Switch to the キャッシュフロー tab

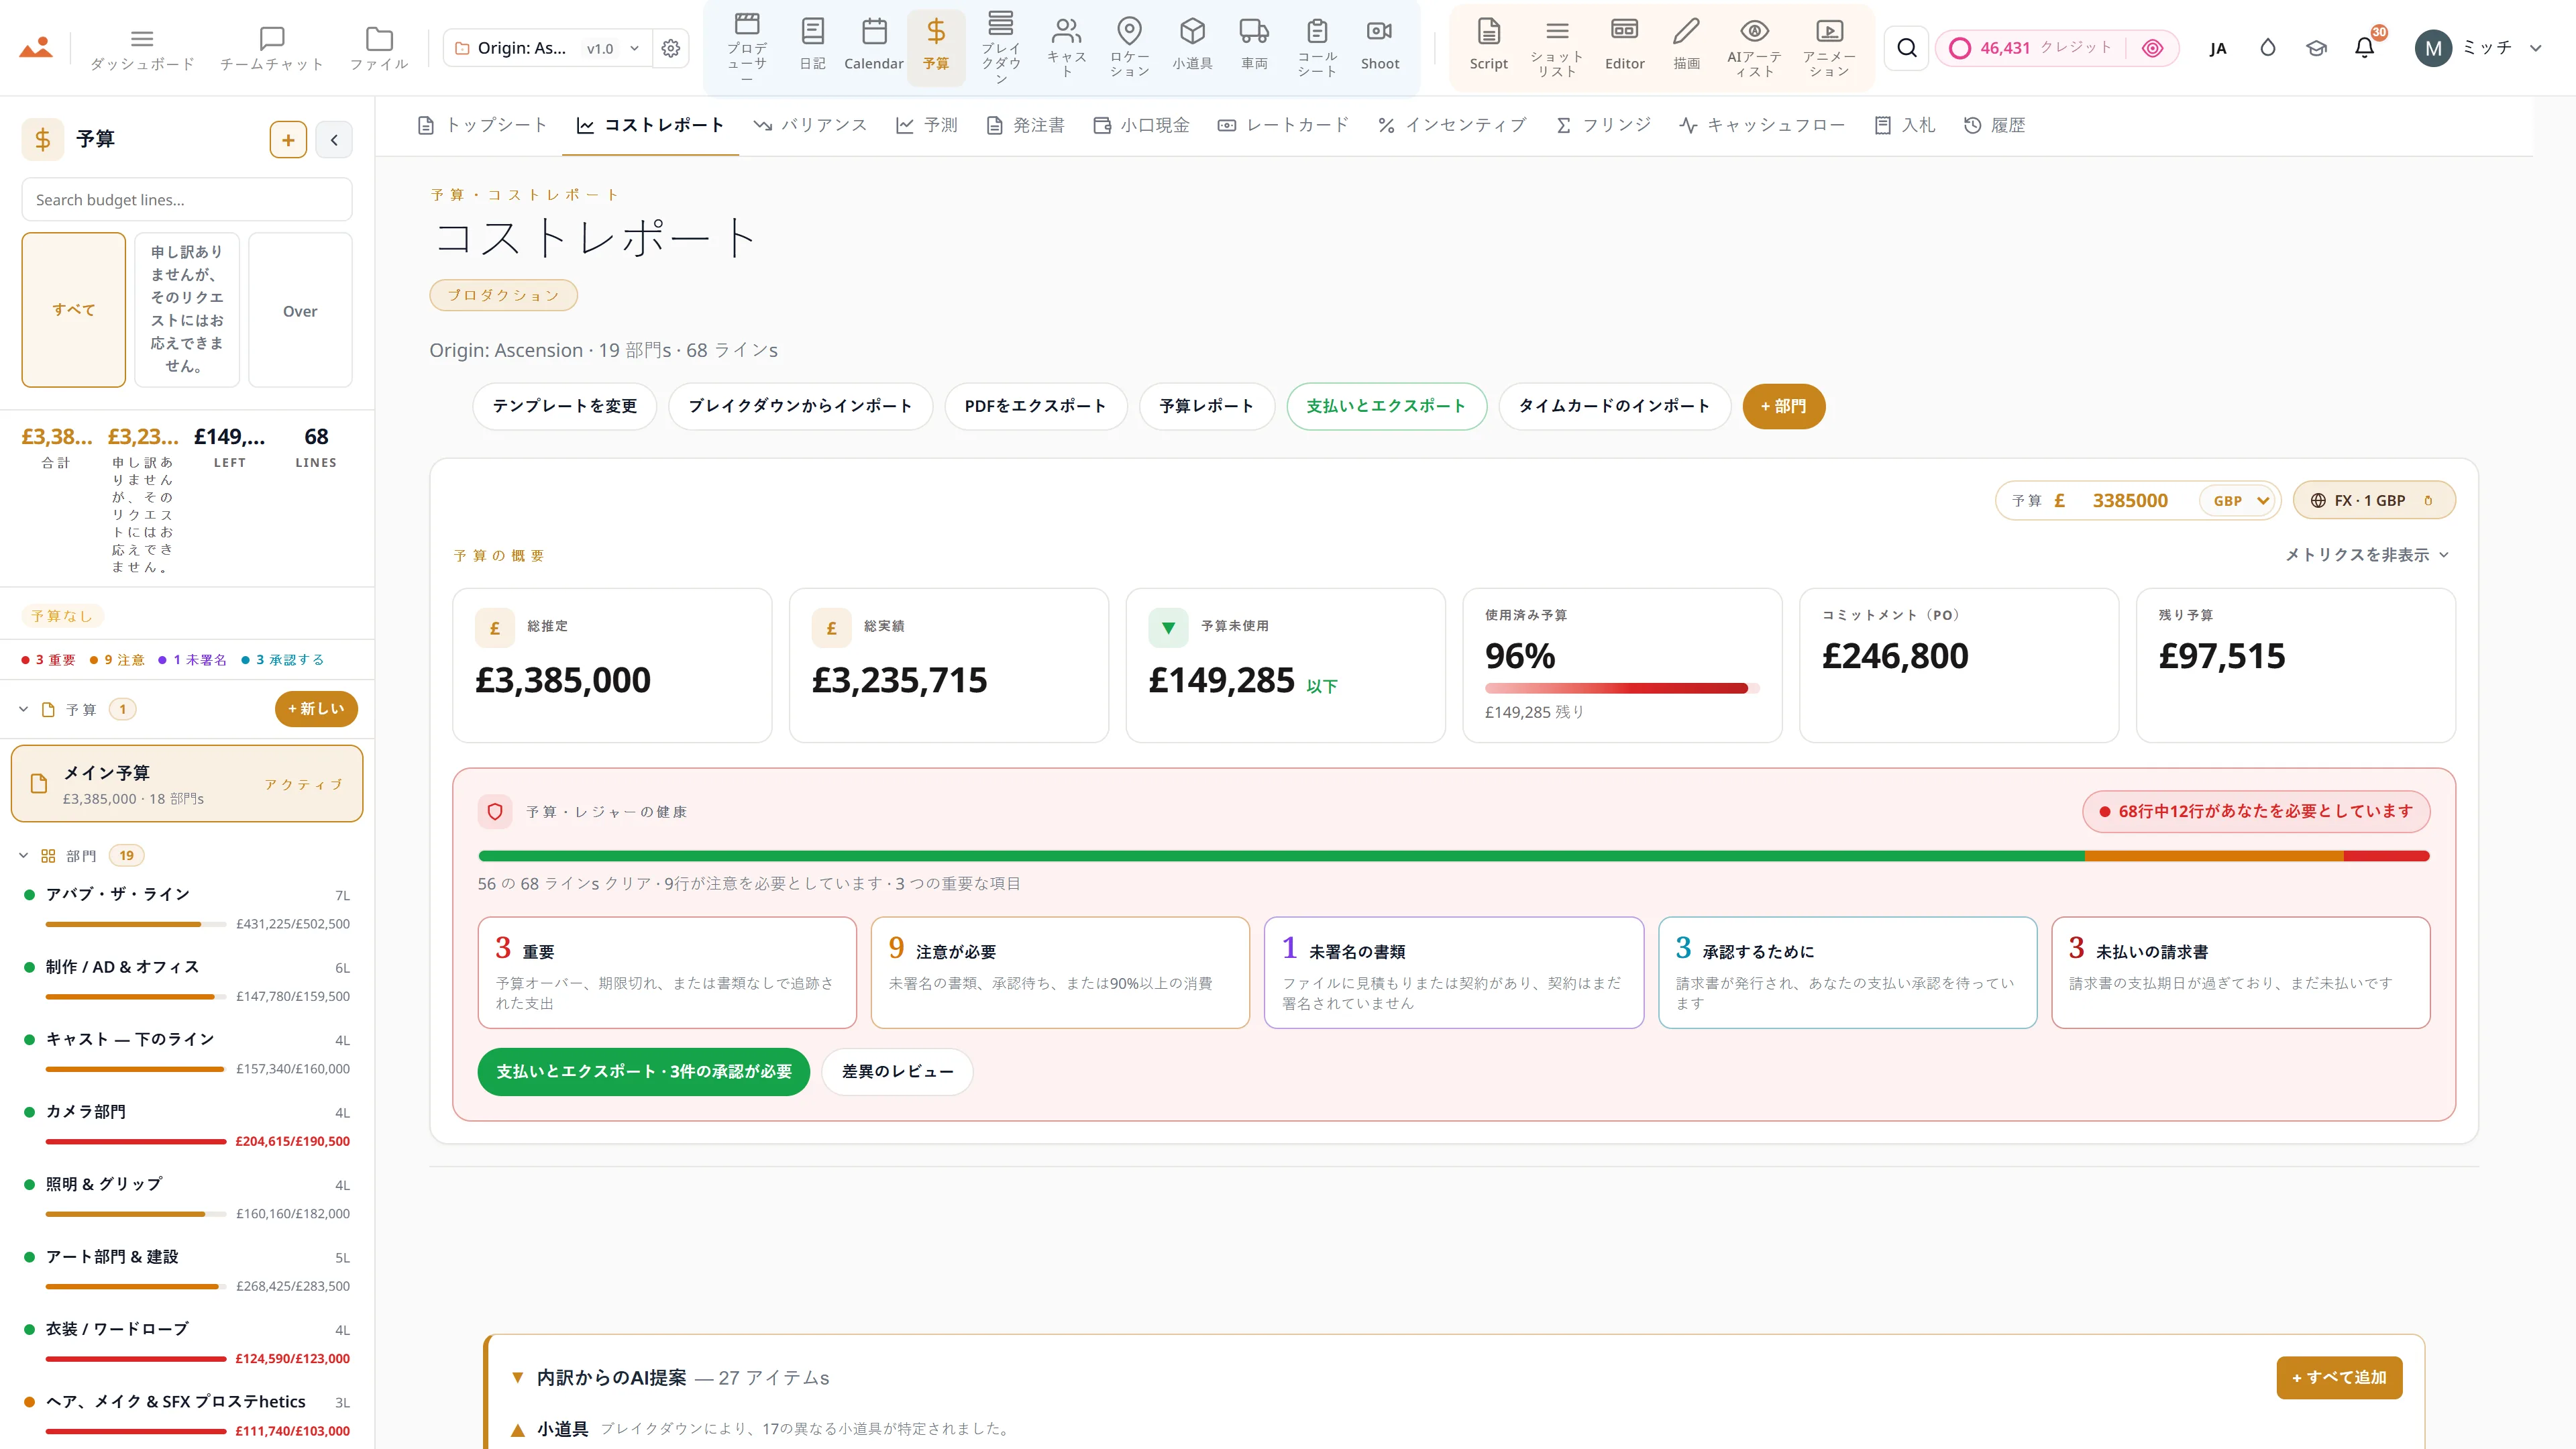pyautogui.click(x=1762, y=125)
